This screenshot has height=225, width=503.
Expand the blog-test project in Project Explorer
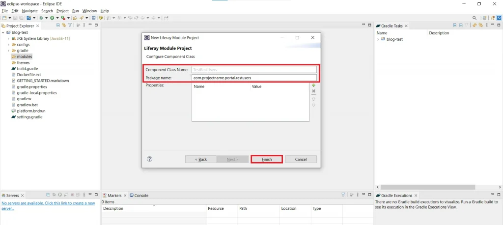point(3,32)
